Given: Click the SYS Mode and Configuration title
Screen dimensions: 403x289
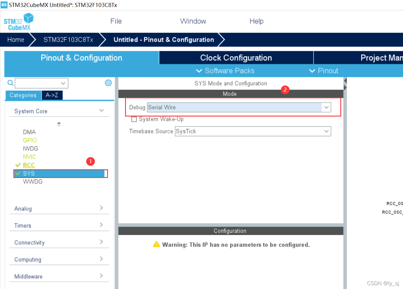Looking at the screenshot, I should [x=231, y=83].
